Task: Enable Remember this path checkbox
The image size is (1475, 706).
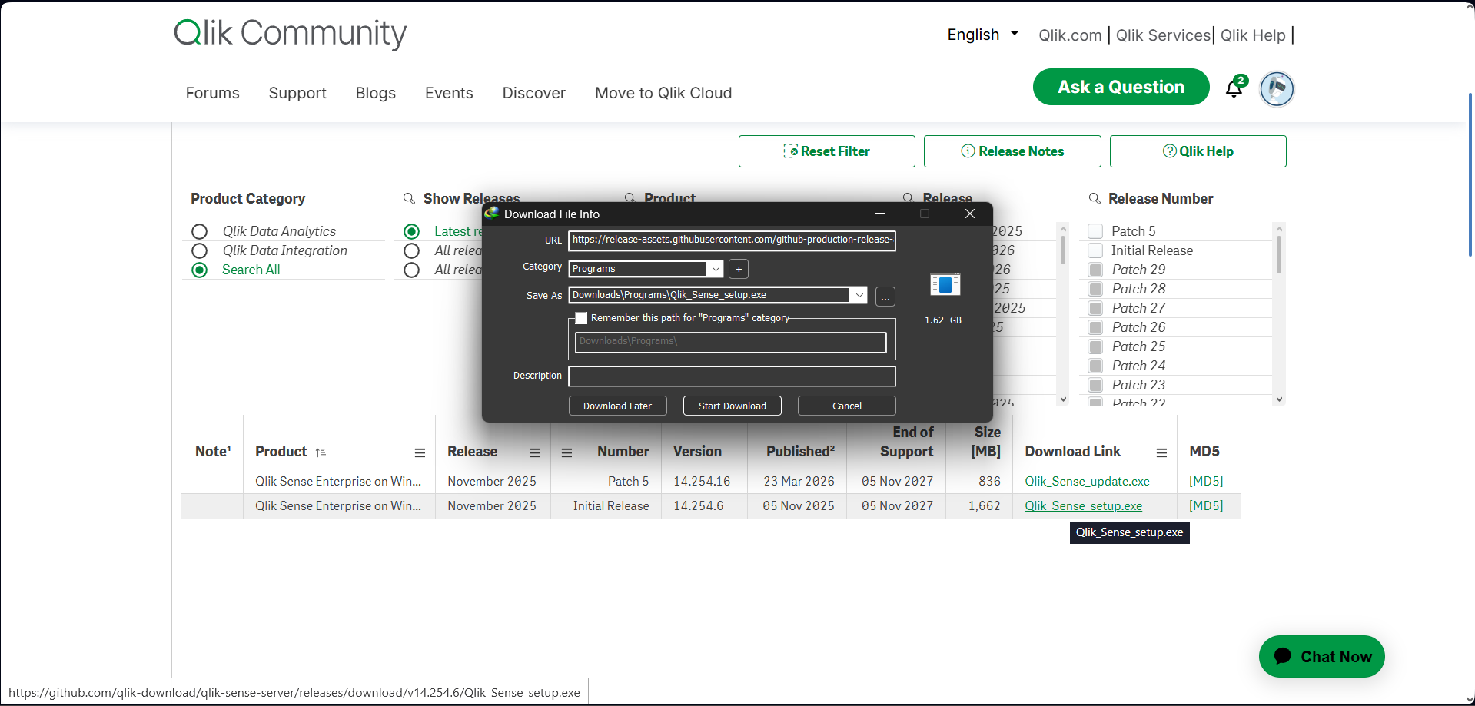Action: click(582, 318)
